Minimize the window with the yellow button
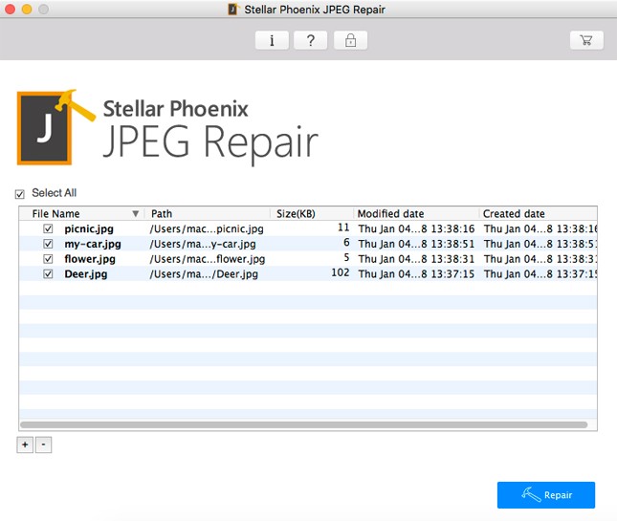 point(27,9)
